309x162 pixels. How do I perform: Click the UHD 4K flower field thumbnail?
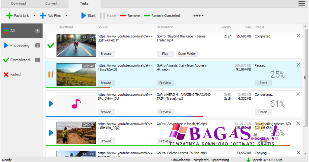pos(76,74)
